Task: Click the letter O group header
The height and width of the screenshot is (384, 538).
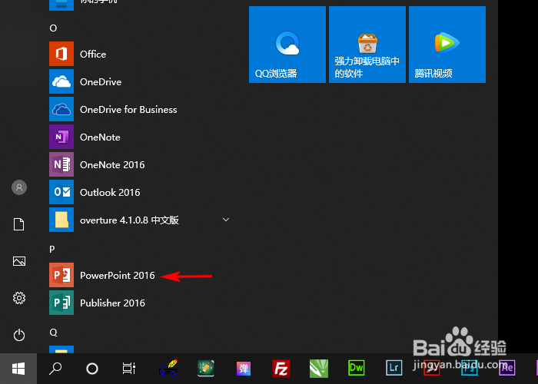Action: click(53, 28)
